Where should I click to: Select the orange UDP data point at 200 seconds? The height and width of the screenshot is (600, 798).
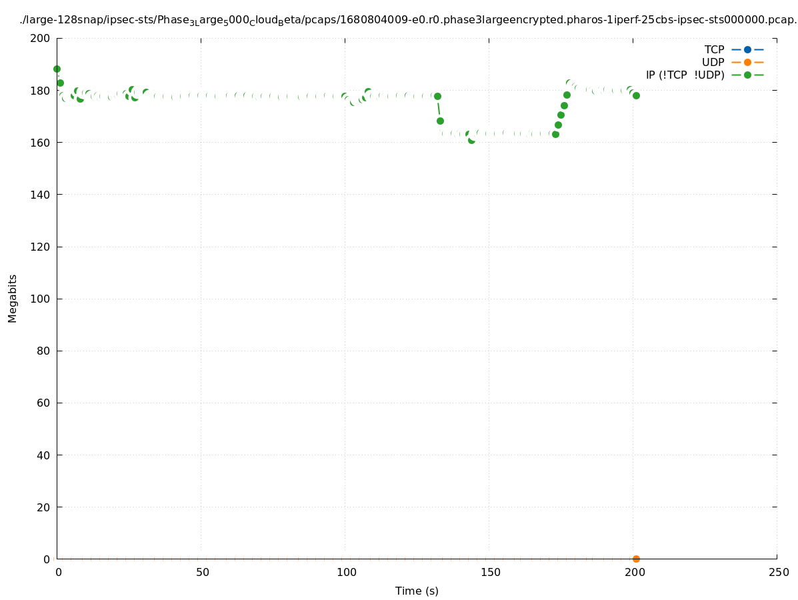pos(636,559)
